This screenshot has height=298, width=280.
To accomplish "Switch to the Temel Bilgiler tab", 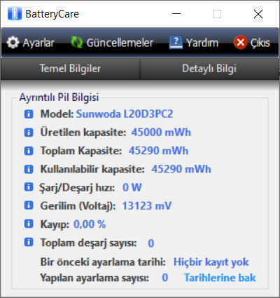I will click(x=70, y=69).
